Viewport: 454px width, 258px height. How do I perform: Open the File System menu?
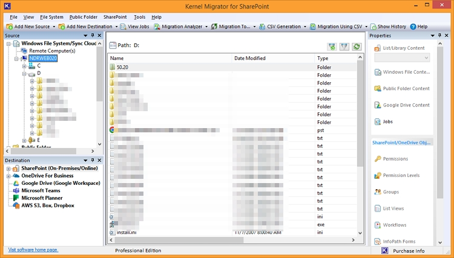(51, 17)
